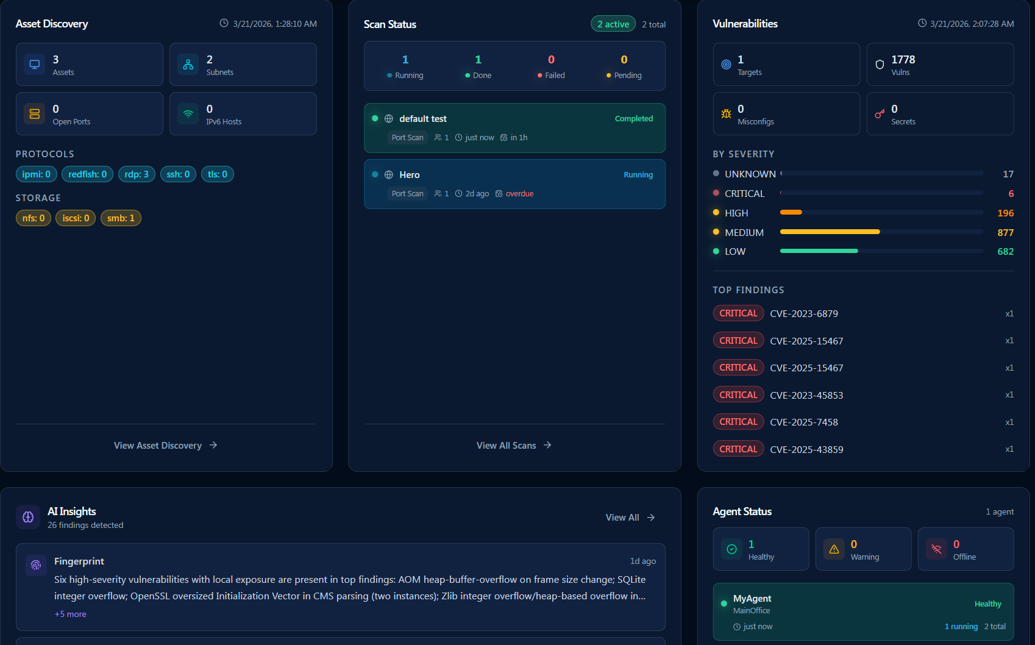Screen dimensions: 1035x645
Task: Click the View Asset Discovery arrow icon
Action: click(x=213, y=445)
